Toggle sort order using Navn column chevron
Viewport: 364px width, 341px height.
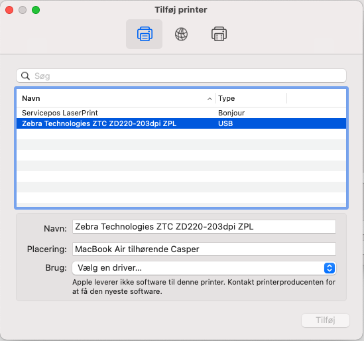[x=210, y=99]
